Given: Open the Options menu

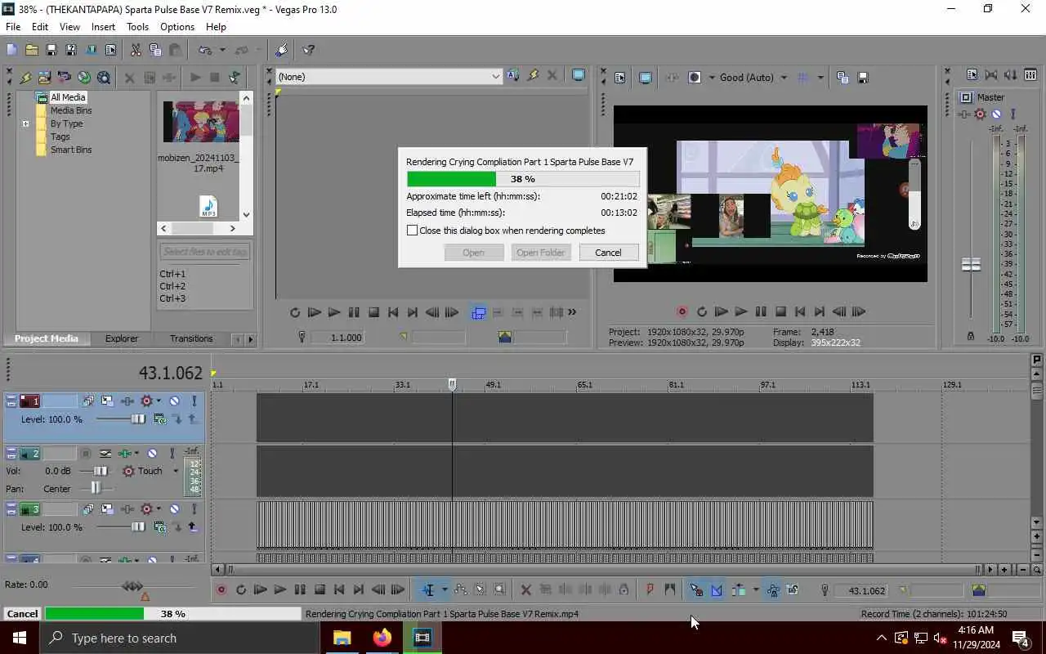Looking at the screenshot, I should pyautogui.click(x=177, y=27).
